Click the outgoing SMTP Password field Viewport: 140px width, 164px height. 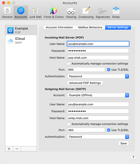coord(98,111)
